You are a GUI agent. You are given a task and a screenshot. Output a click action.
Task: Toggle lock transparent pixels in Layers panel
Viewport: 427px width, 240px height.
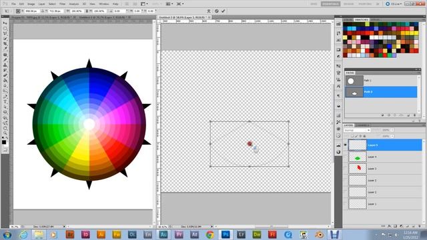click(352, 136)
